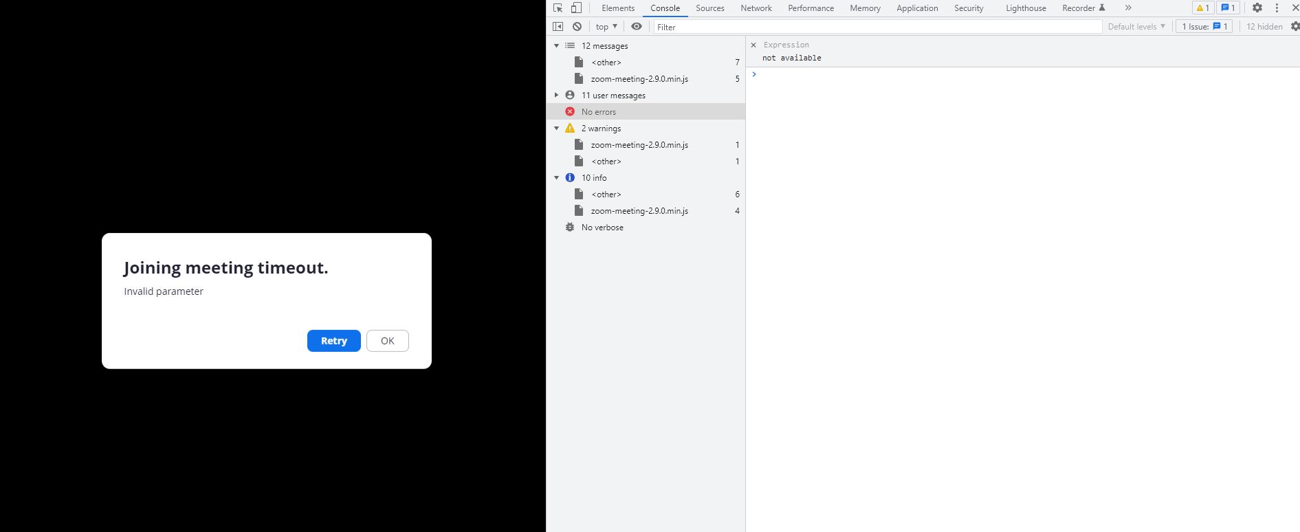Click the Invalid parameter message text
Screen dimensions: 1300x532
click(164, 291)
